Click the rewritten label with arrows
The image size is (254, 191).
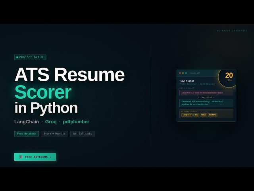206,97
